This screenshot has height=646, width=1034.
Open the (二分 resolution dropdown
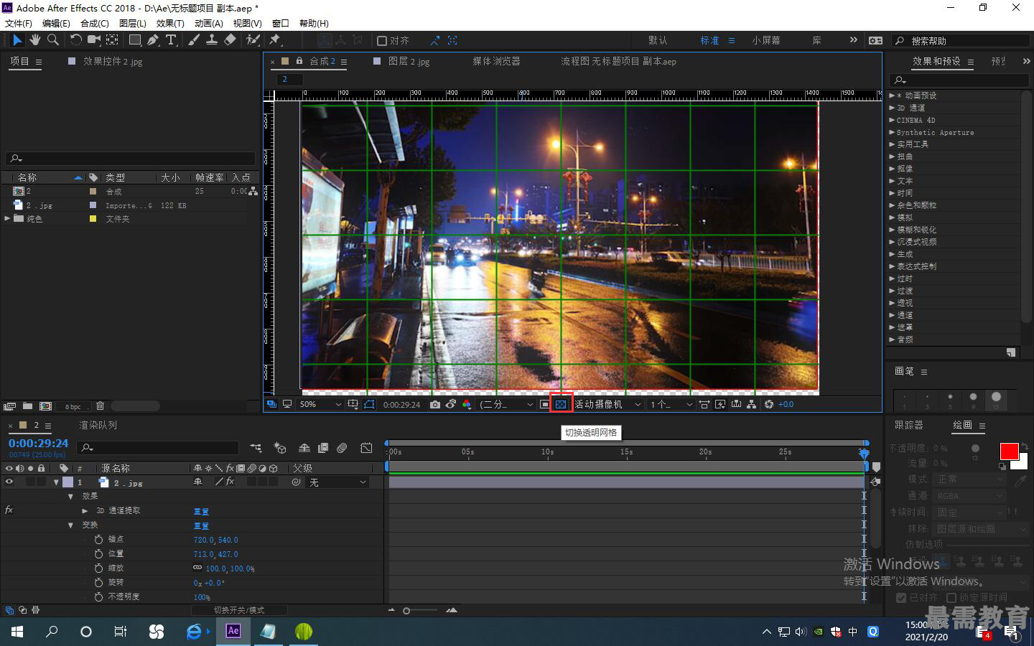[507, 405]
